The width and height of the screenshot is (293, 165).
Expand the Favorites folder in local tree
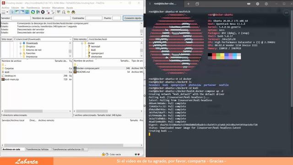pos(21,53)
